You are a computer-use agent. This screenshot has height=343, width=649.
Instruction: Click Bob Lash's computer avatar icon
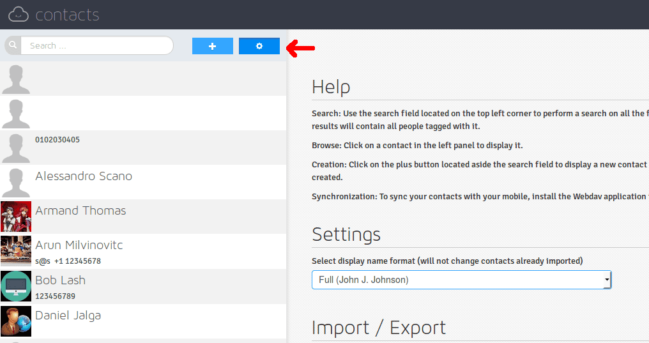coord(16,286)
